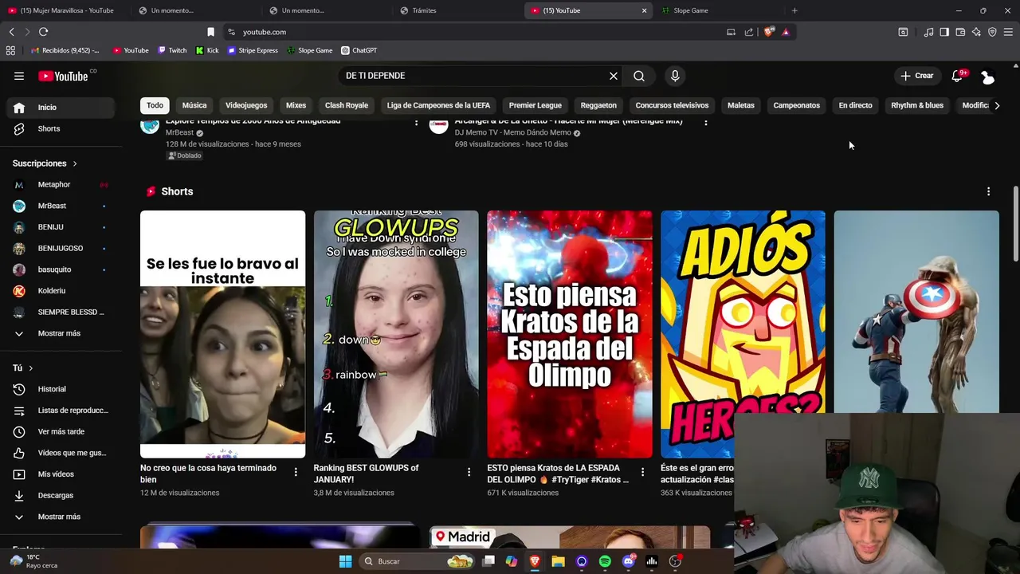Click the page vertical scrollbar
Screen dimensions: 1020x574
(1015, 223)
